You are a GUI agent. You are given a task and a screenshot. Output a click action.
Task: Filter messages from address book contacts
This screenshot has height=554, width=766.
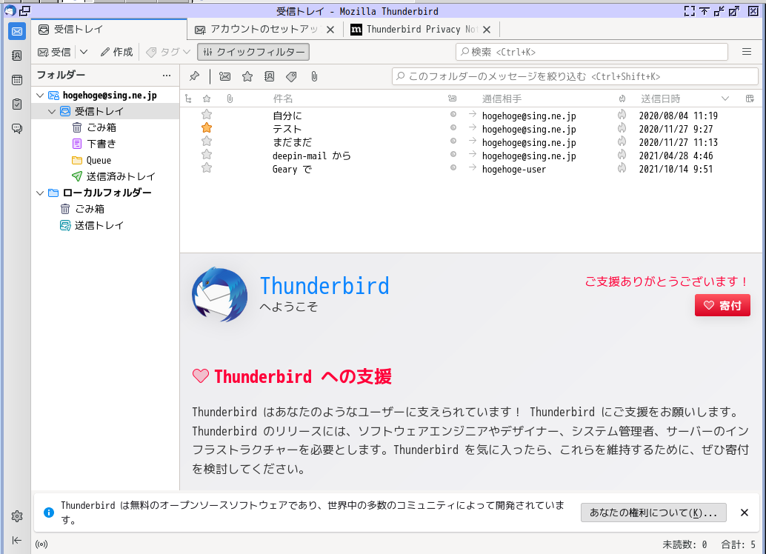coord(269,76)
